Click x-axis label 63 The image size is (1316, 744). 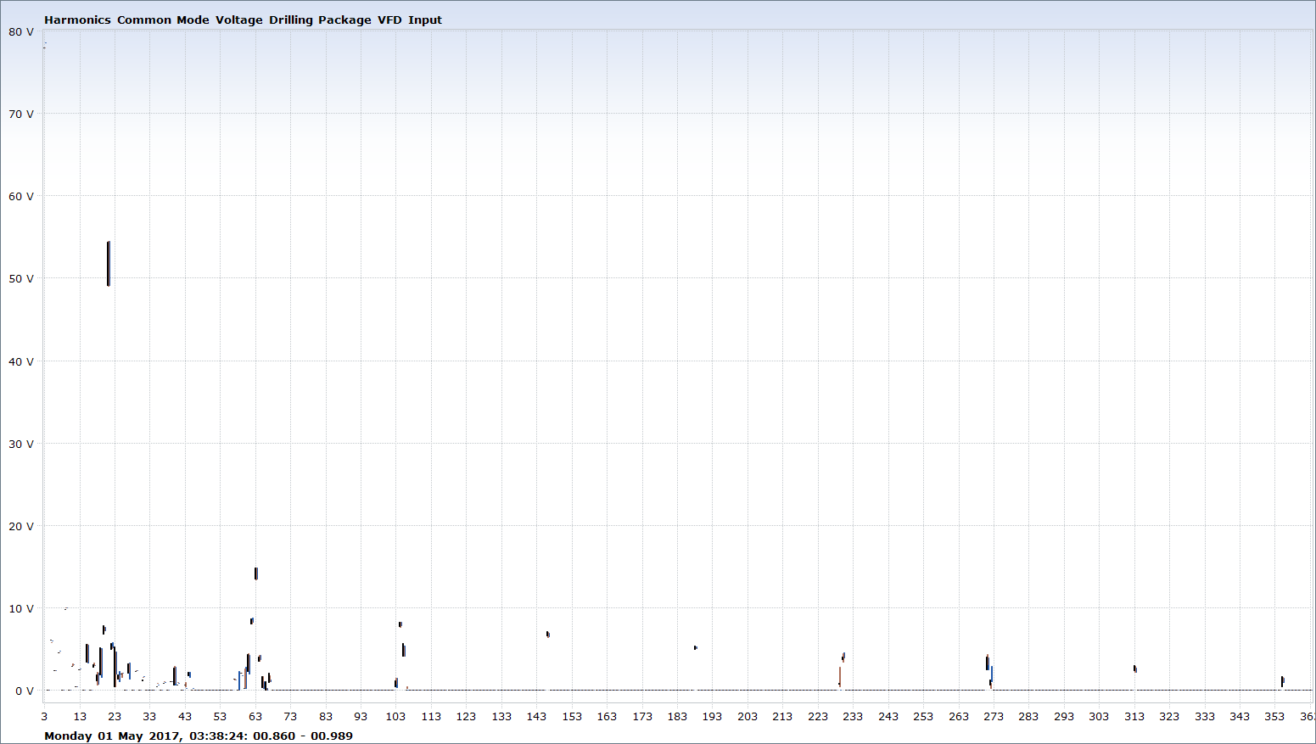(255, 716)
